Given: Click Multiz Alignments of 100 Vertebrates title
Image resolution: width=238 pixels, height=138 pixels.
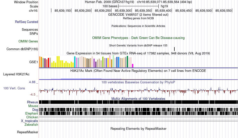Looking at the screenshot, I should pyautogui.click(x=138, y=99).
